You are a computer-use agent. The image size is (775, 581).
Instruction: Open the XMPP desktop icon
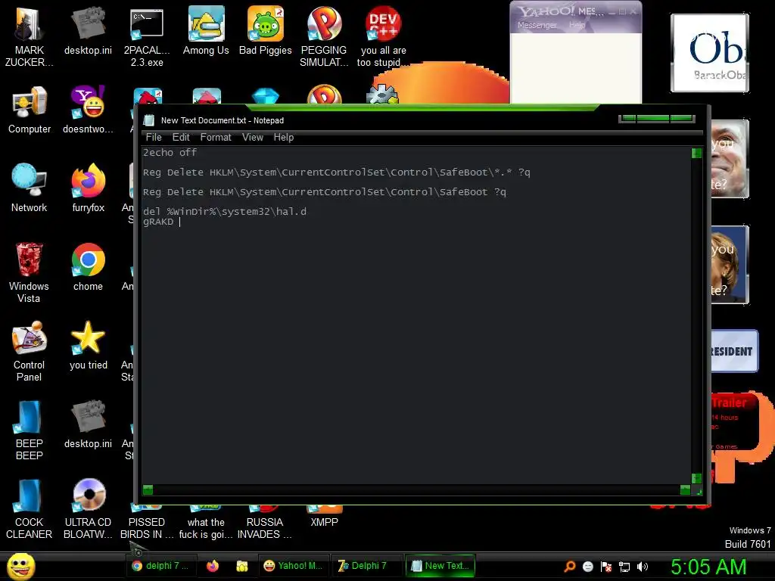pos(324,517)
